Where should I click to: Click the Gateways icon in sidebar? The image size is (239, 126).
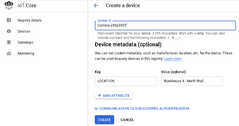click(9, 42)
